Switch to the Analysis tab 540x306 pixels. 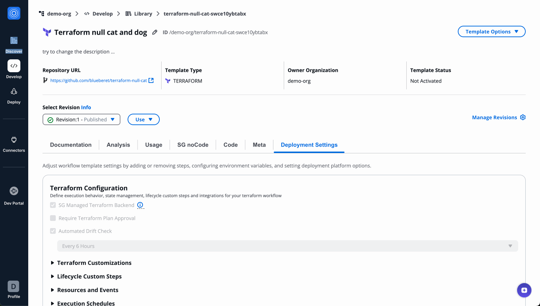pos(118,145)
